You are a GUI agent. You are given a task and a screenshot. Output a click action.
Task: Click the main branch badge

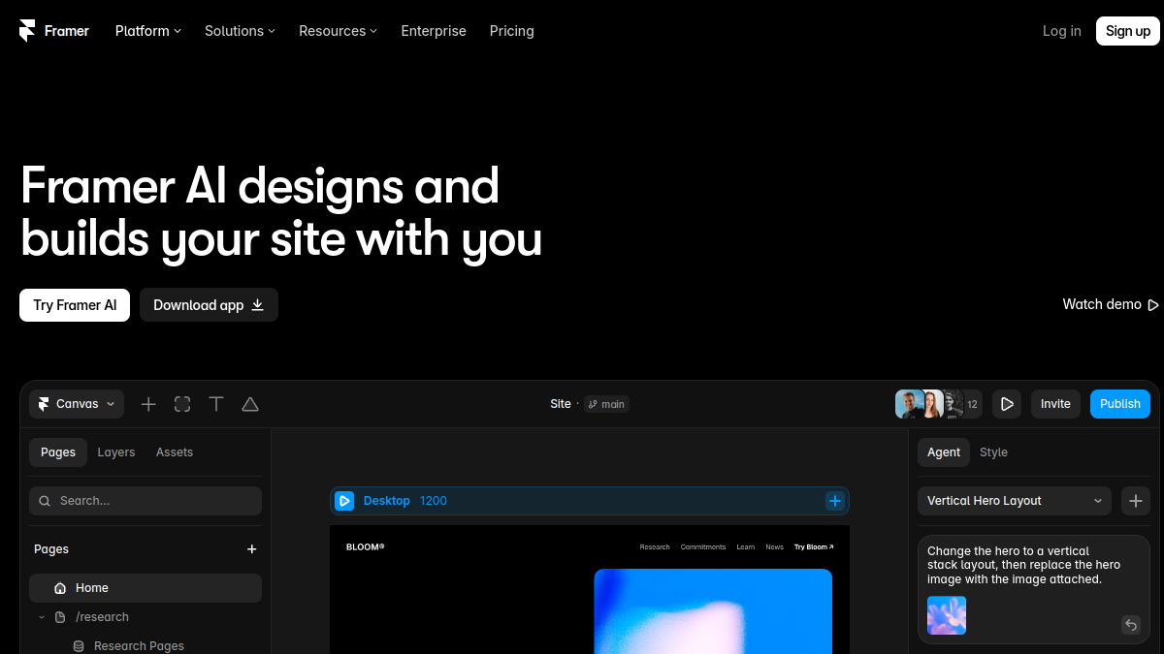606,404
